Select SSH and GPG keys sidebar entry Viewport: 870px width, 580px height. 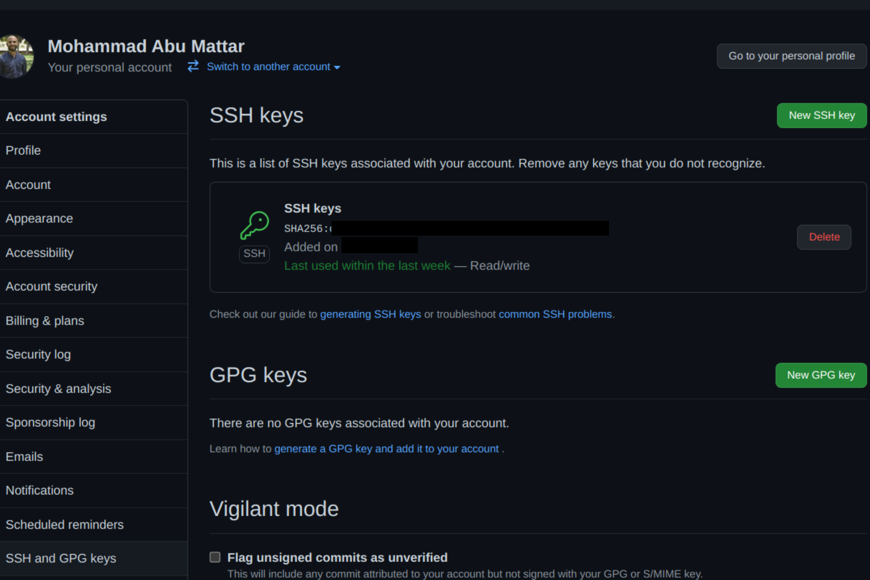(61, 558)
